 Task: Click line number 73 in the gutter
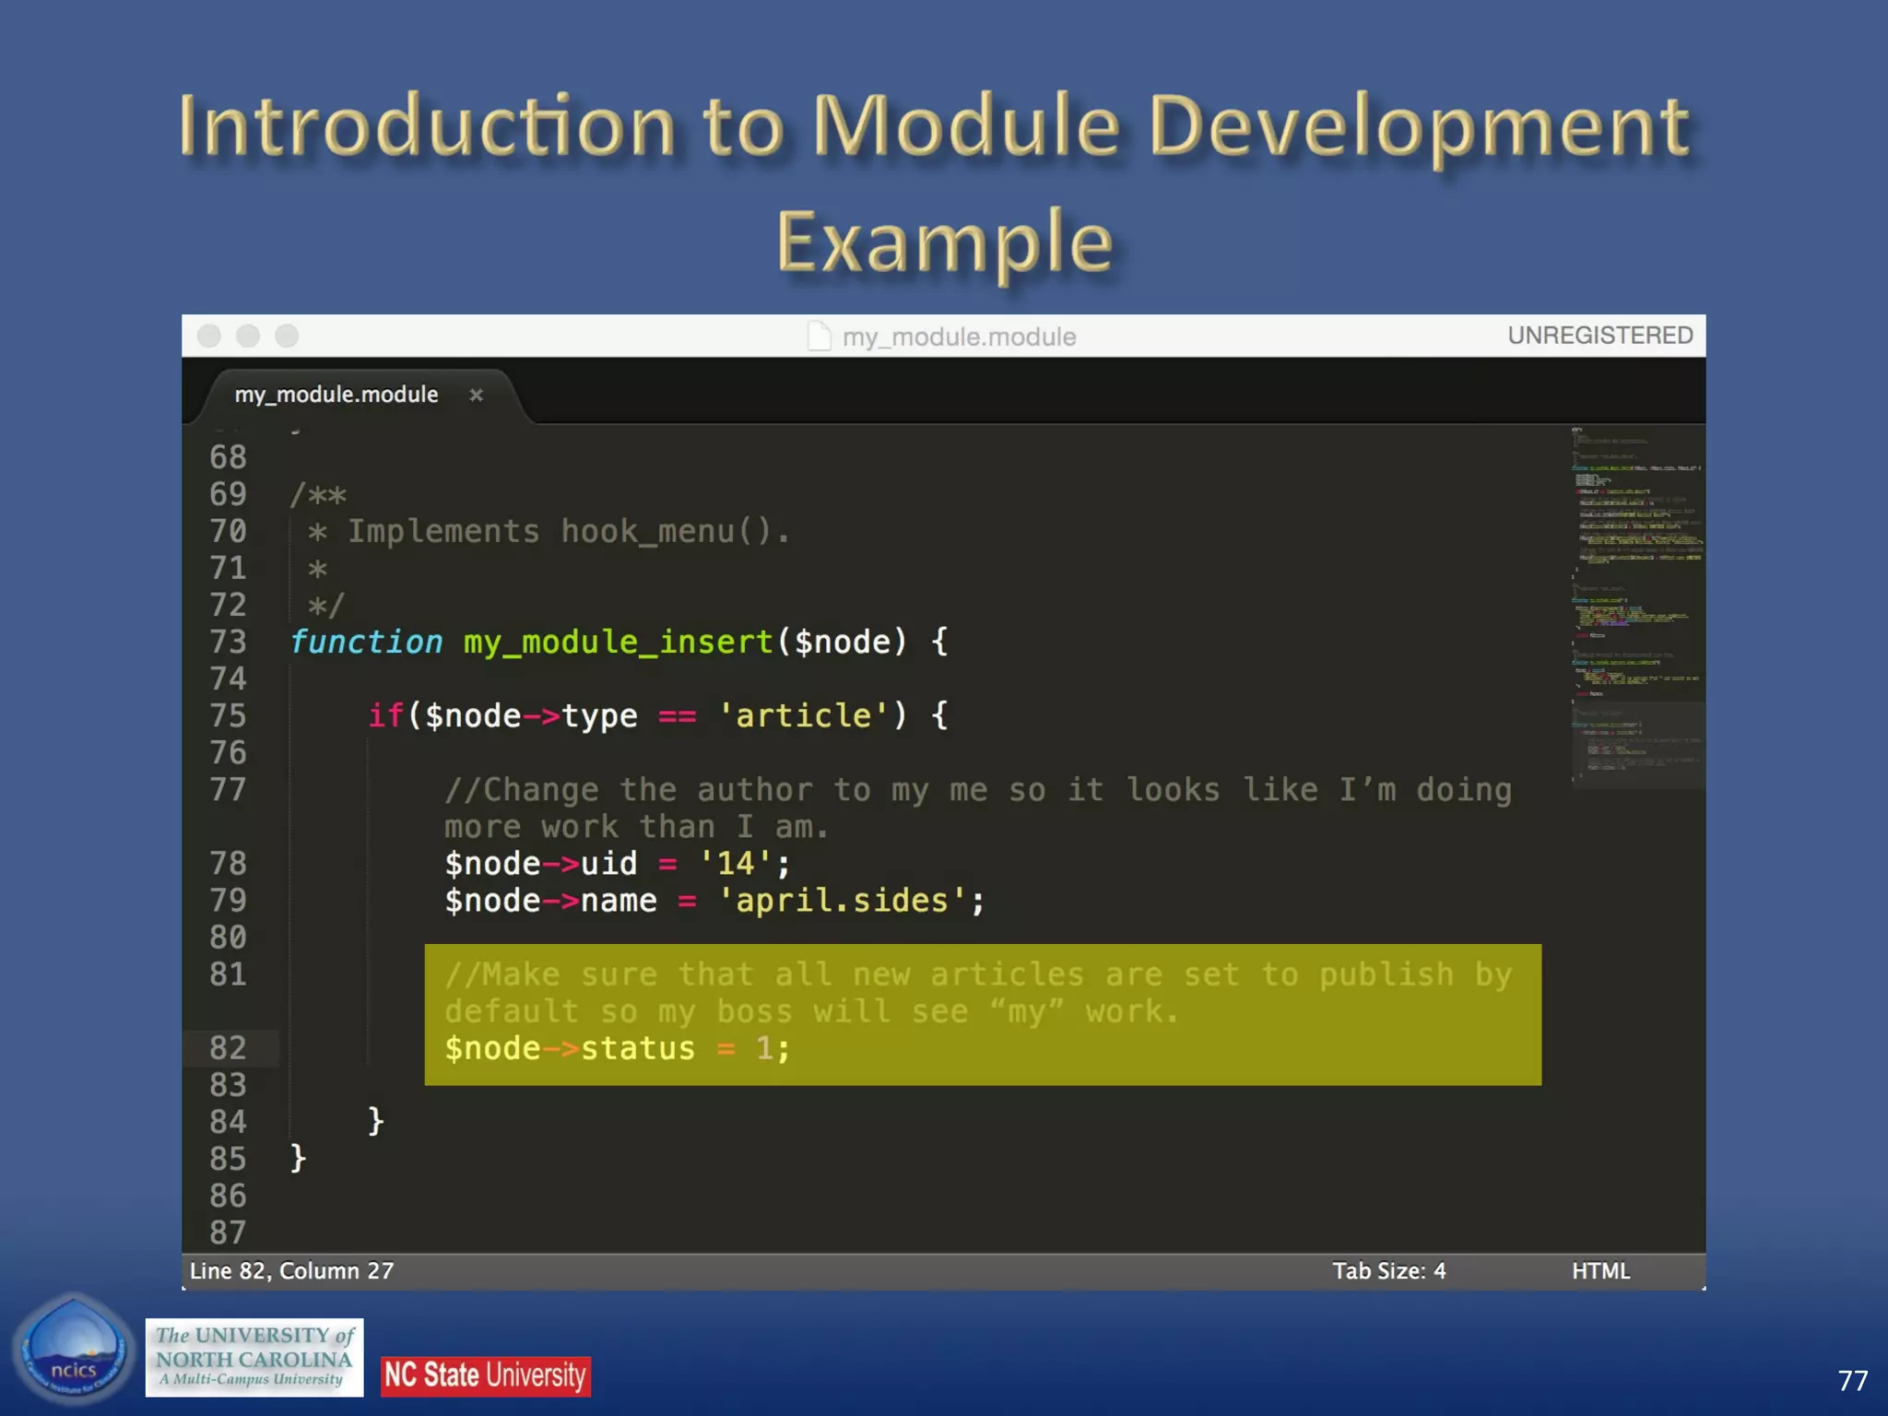point(228,642)
